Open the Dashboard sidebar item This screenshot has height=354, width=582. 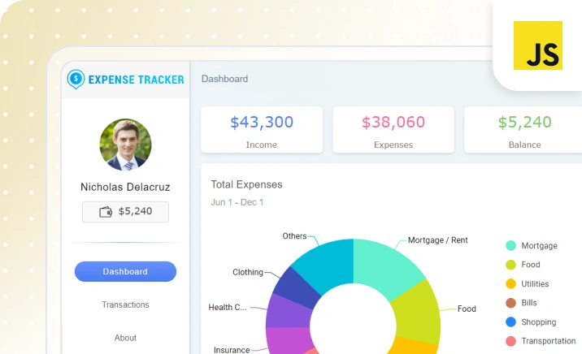pyautogui.click(x=125, y=271)
